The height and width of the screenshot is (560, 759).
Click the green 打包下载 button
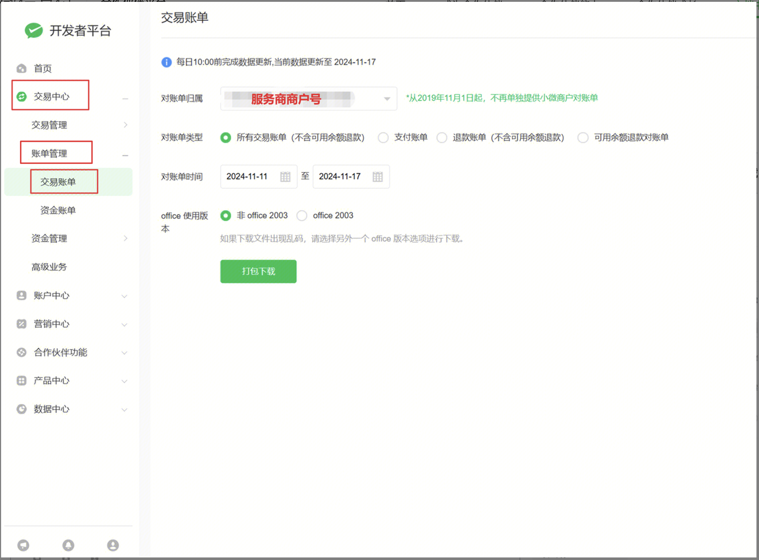[x=258, y=271]
